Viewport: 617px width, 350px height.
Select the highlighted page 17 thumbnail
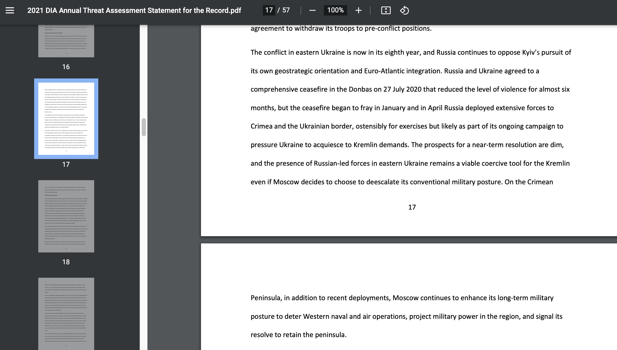(x=66, y=119)
